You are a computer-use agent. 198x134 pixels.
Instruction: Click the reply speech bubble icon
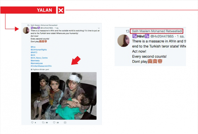pos(32,122)
